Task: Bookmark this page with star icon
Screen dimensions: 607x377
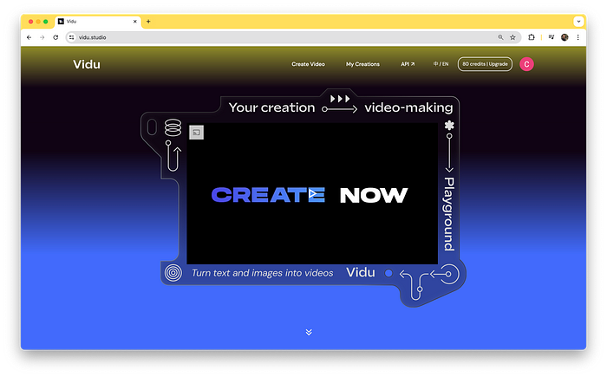Action: pyautogui.click(x=512, y=37)
